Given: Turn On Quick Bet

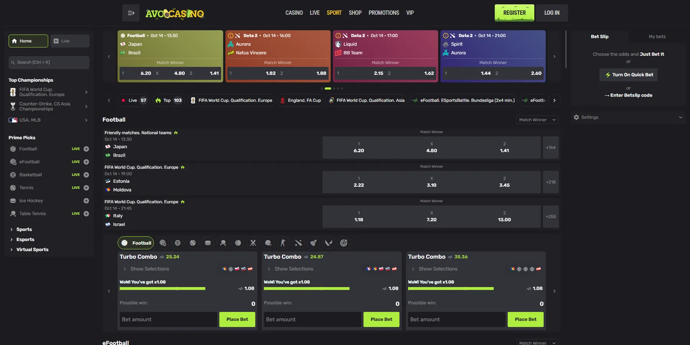Looking at the screenshot, I should [x=628, y=75].
